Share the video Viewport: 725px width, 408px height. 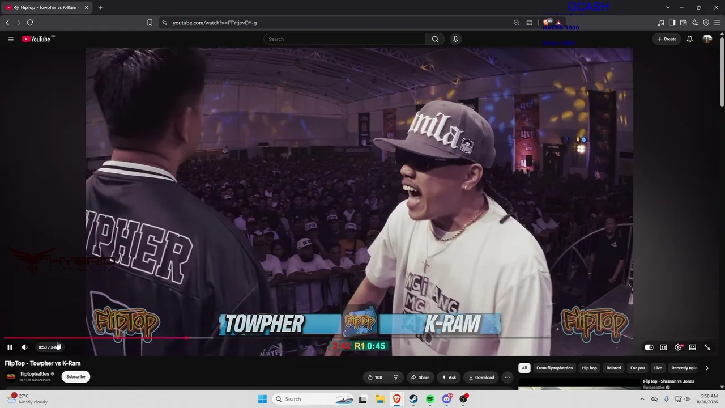(x=420, y=377)
